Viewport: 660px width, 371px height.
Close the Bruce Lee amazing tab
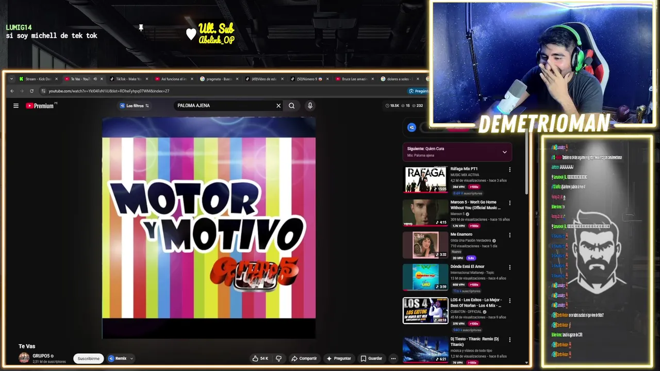click(373, 79)
